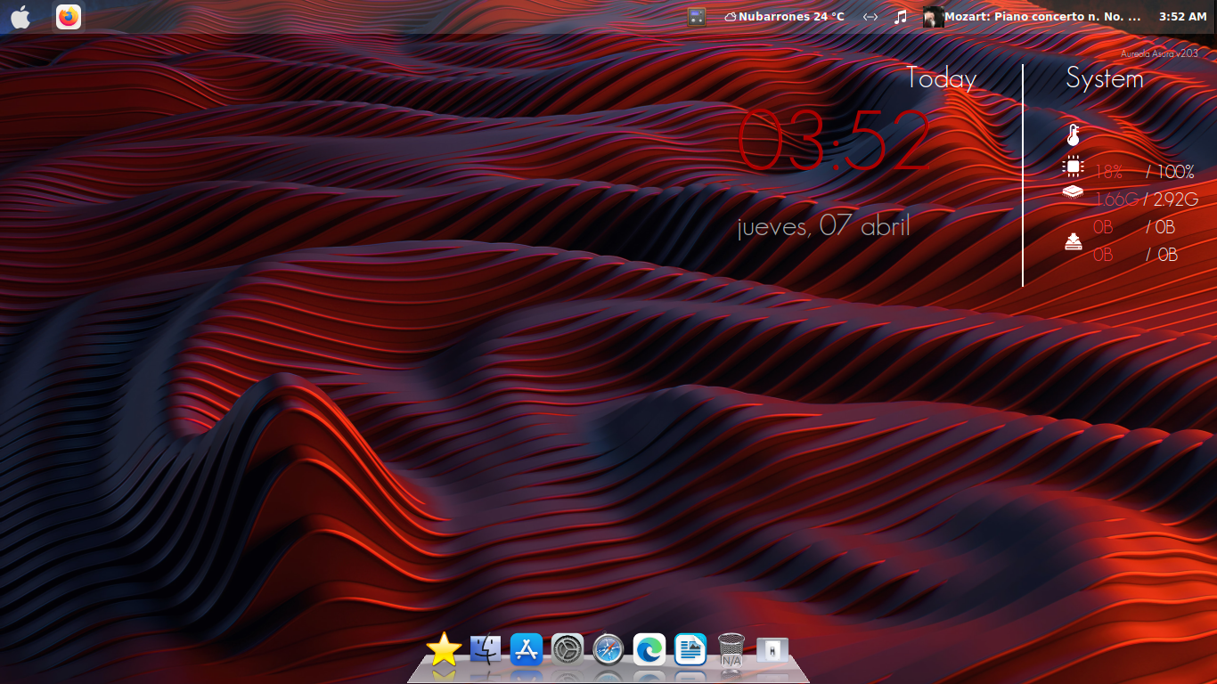1217x684 pixels.
Task: Click the workspace switcher panel icon
Action: point(697,17)
